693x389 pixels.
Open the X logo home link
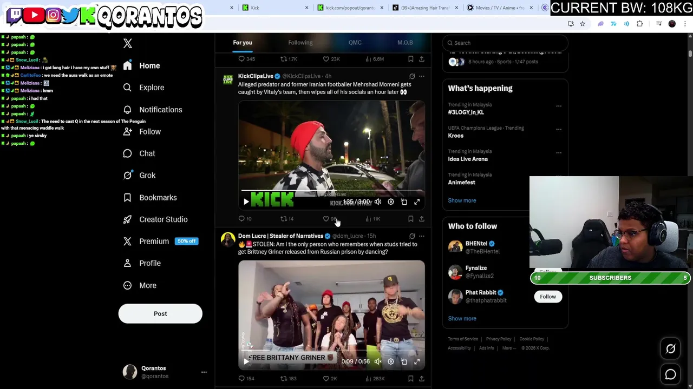click(x=128, y=43)
